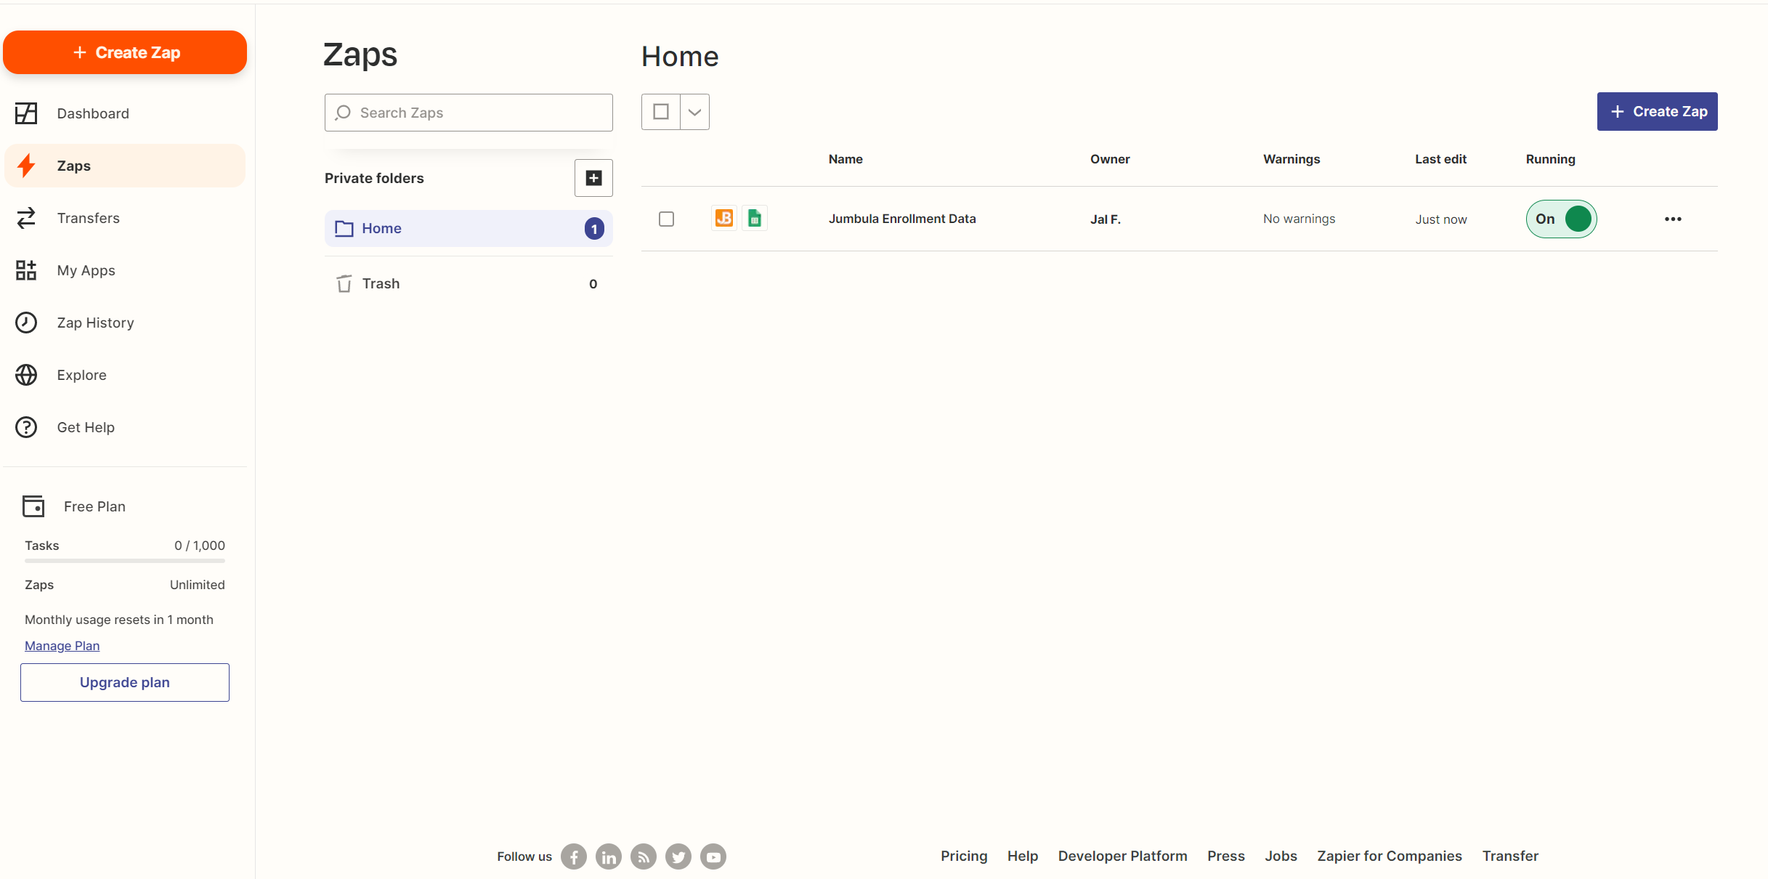Click the owner name Jal F.
The height and width of the screenshot is (879, 1768).
pyautogui.click(x=1105, y=219)
